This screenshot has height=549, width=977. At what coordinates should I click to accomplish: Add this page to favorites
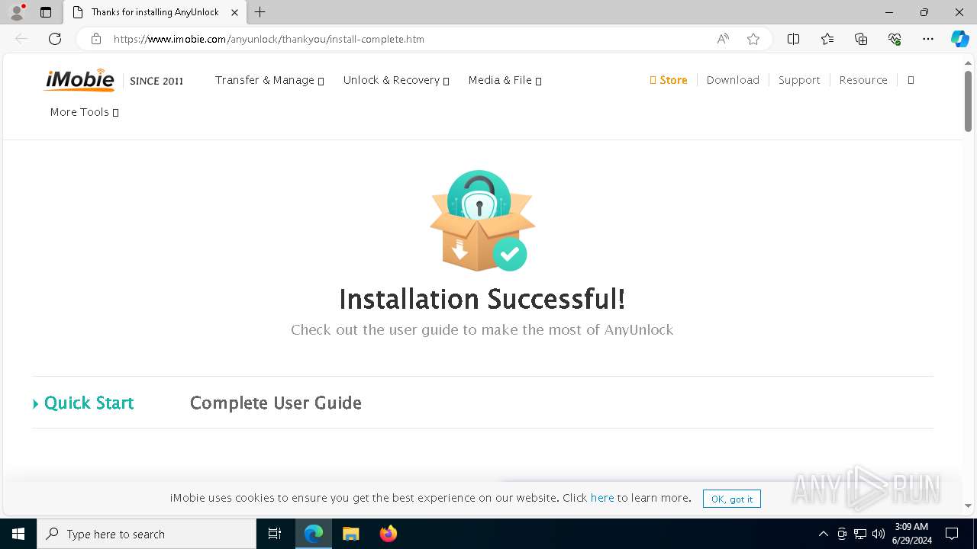(x=753, y=39)
